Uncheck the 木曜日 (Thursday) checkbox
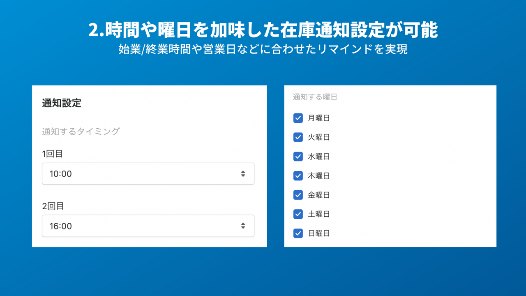 click(298, 176)
